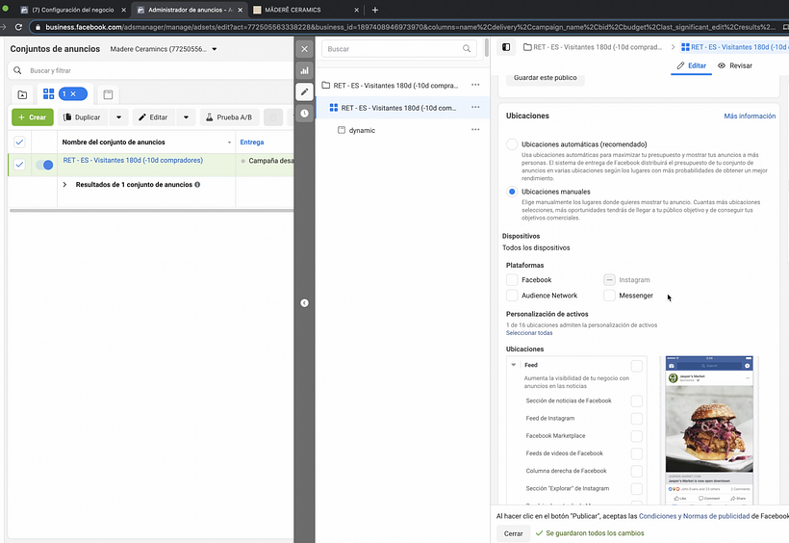Open the RET ad set name link
This screenshot has height=543, width=789.
pyautogui.click(x=133, y=160)
